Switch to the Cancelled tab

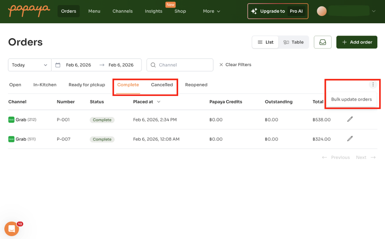162,84
